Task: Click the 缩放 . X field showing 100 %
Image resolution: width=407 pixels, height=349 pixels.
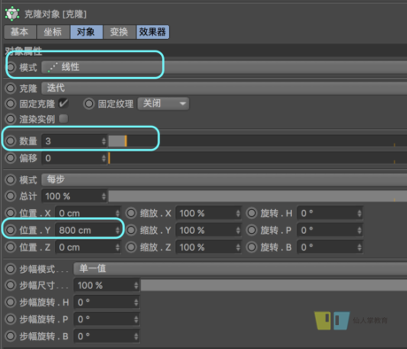Action: point(205,213)
